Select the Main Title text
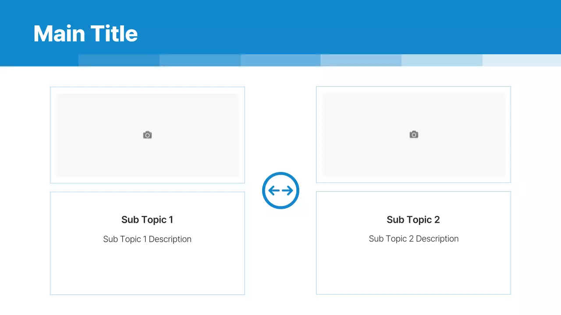The width and height of the screenshot is (561, 315). pos(85,34)
